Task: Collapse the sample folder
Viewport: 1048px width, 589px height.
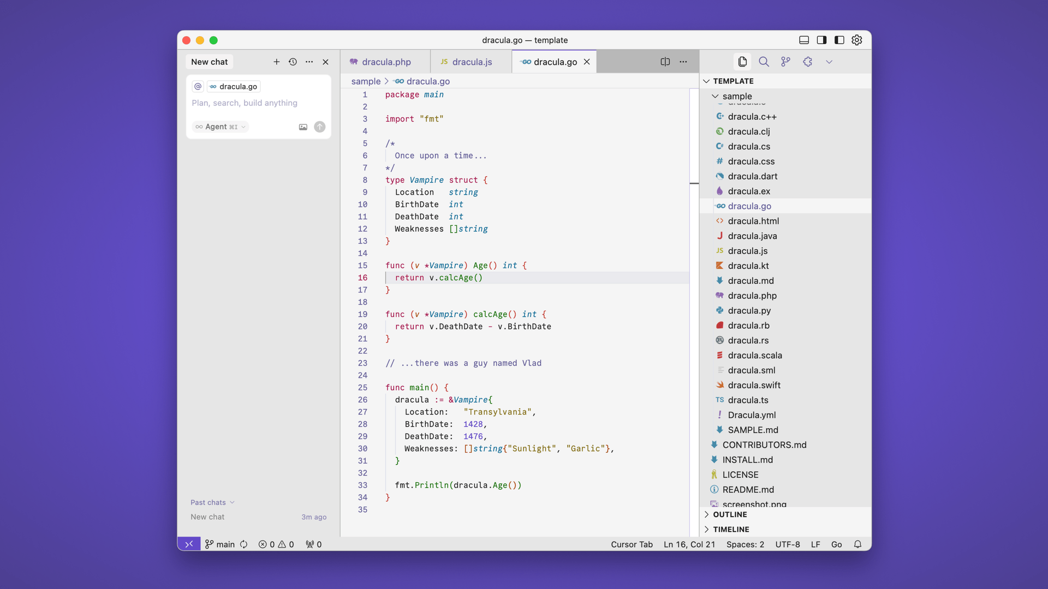Action: click(x=785, y=96)
